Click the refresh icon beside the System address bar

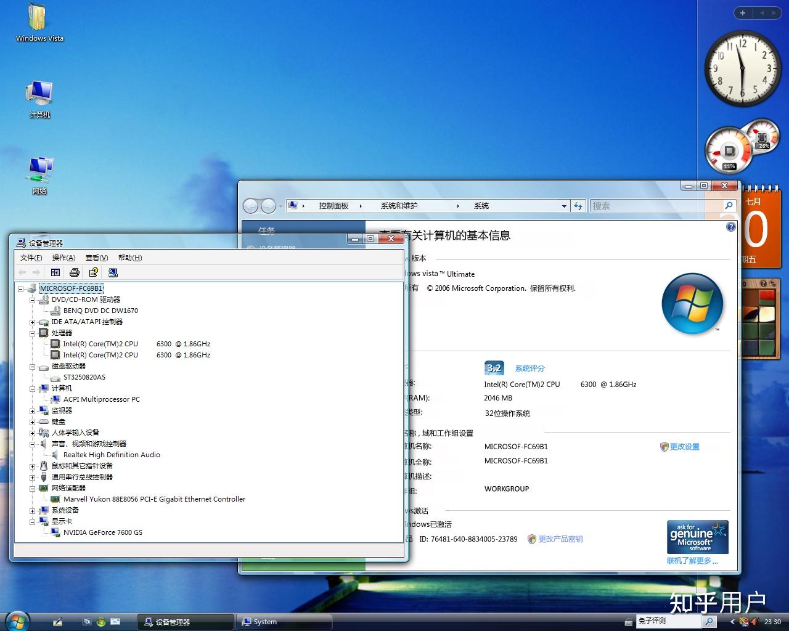[578, 206]
